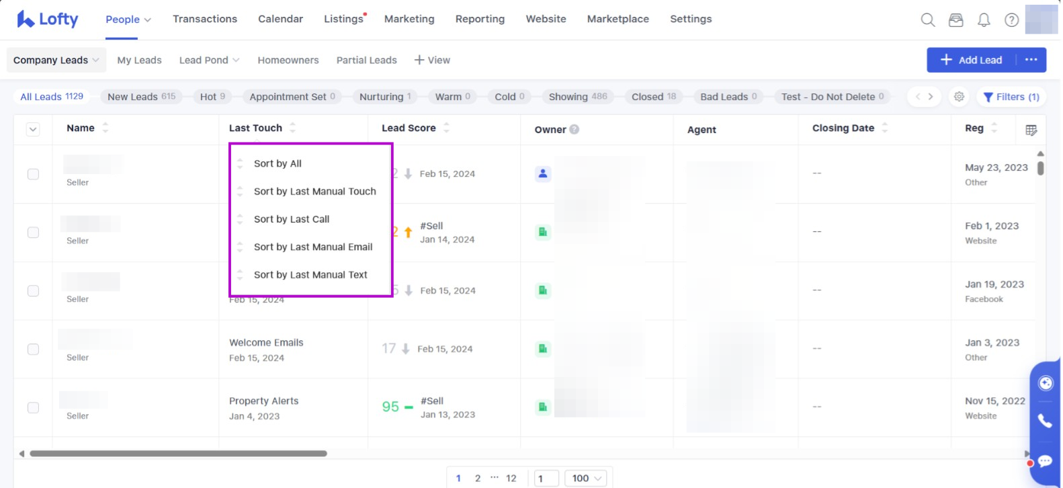This screenshot has width=1063, height=488.
Task: Expand the Lead Pond dropdown
Action: point(209,60)
